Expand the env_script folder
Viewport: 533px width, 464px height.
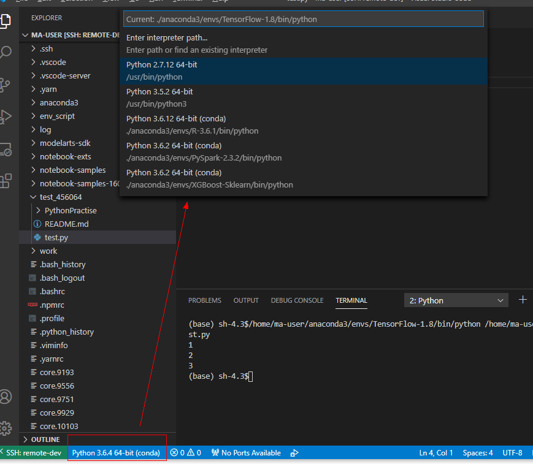point(70,116)
